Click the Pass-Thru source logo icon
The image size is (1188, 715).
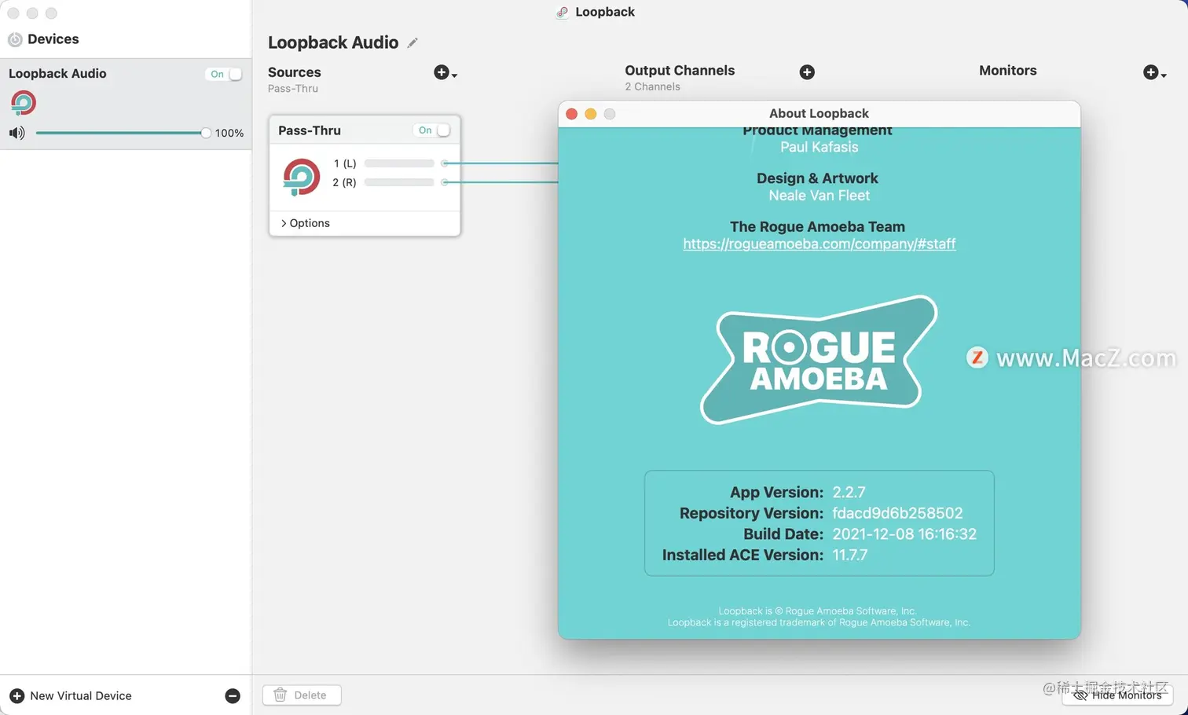(x=302, y=176)
